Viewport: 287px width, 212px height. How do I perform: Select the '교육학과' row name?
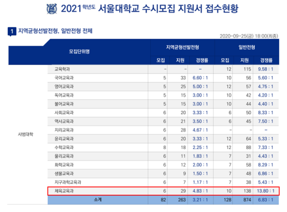click(x=62, y=69)
